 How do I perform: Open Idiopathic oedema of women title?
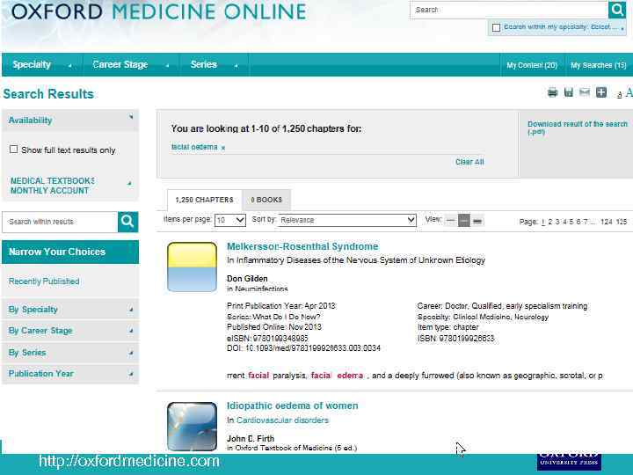tap(292, 406)
